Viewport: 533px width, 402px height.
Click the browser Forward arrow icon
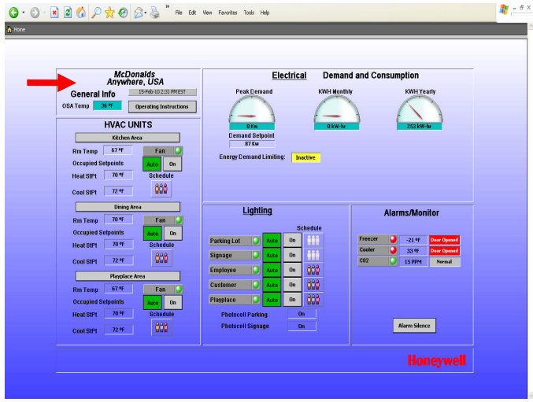coord(35,13)
